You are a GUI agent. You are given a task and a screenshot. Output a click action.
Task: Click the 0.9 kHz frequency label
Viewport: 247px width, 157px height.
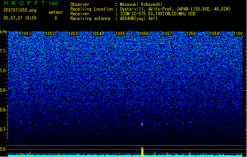pos(4,90)
